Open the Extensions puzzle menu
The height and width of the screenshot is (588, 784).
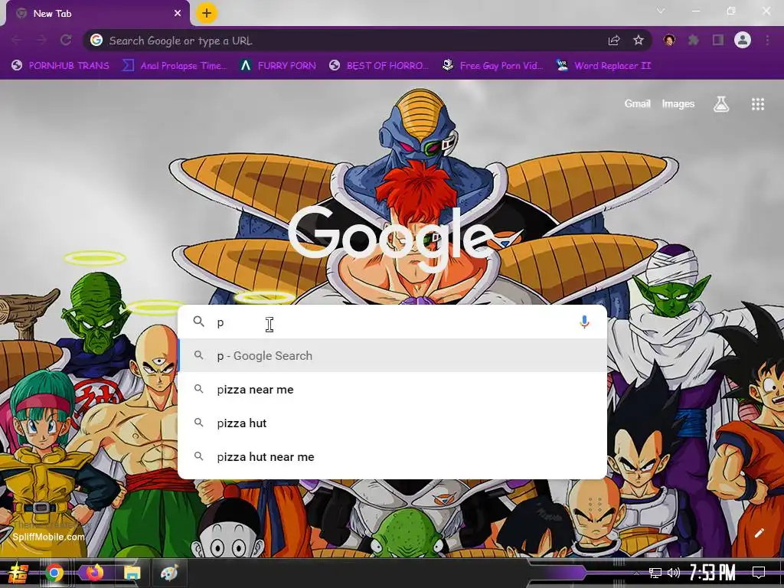(x=694, y=40)
